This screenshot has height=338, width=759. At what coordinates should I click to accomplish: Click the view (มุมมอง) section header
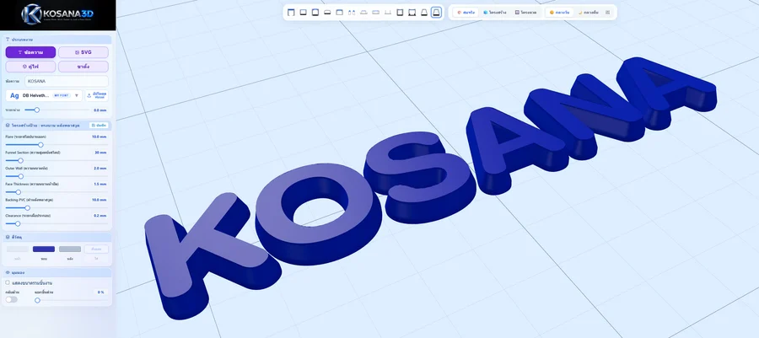coord(57,273)
